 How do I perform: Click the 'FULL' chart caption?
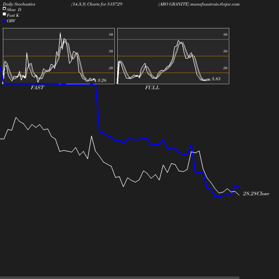(x=152, y=88)
